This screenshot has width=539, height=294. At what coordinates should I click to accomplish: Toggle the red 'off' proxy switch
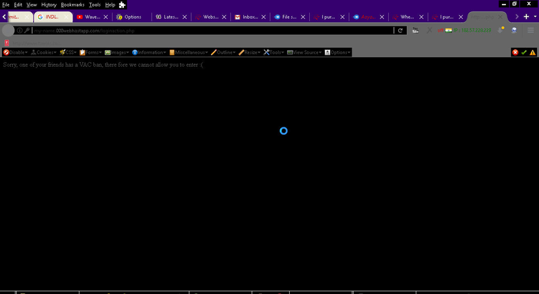[441, 30]
